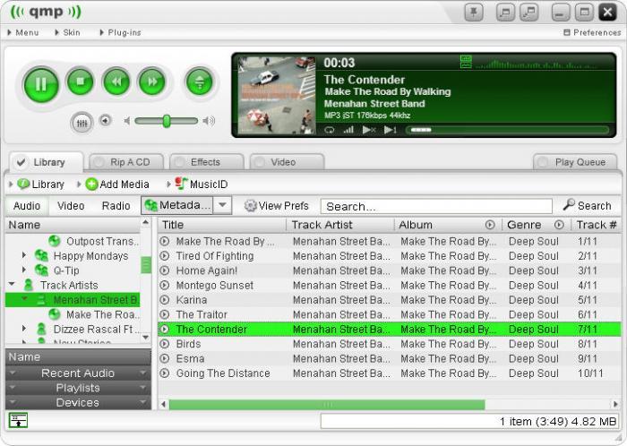This screenshot has width=627, height=446.
Task: Click the bottom-left panel toggle icon
Action: tap(18, 420)
